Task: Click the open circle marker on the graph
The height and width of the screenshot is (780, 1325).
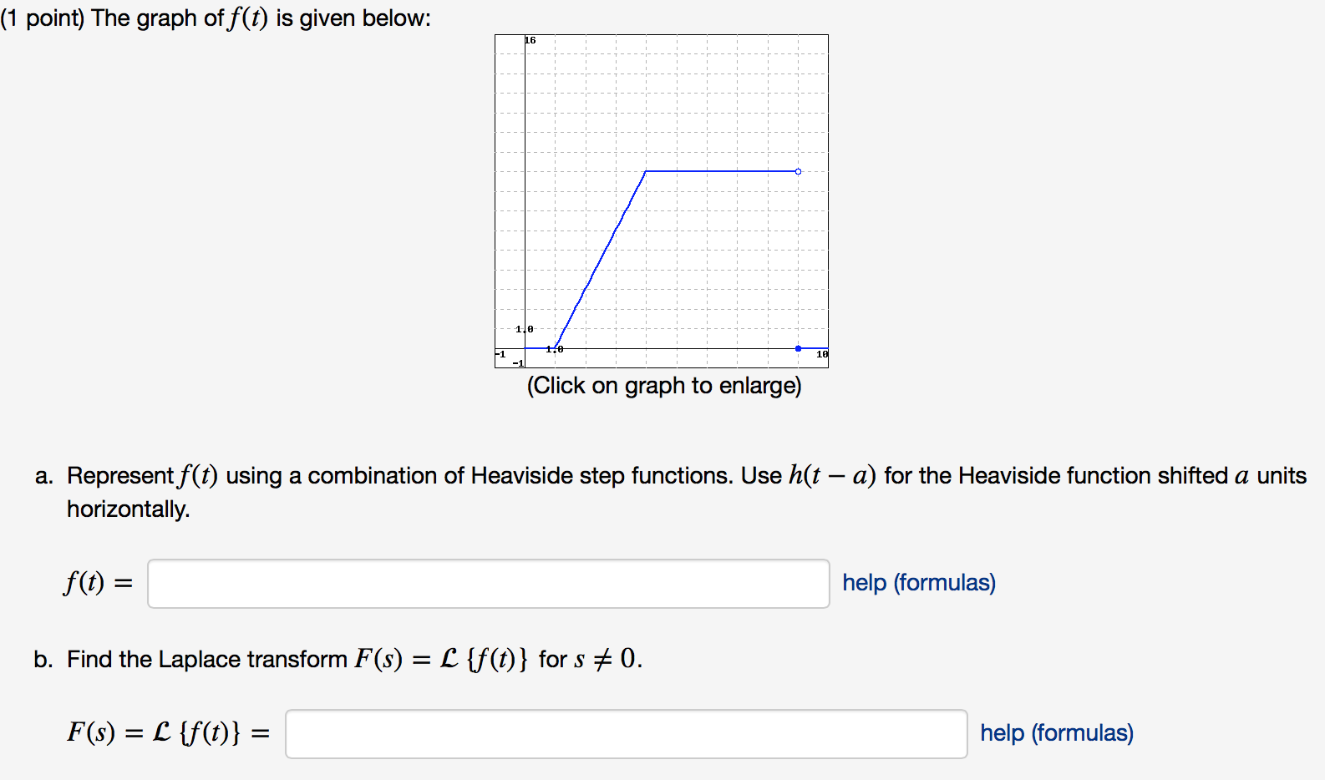Action: tap(798, 170)
